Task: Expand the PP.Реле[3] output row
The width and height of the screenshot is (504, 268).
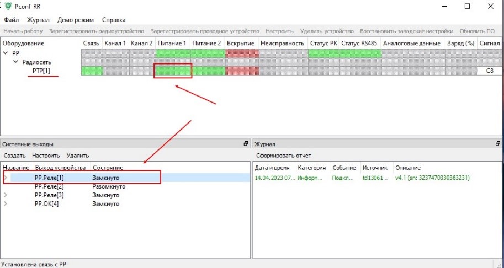Action: [6, 195]
